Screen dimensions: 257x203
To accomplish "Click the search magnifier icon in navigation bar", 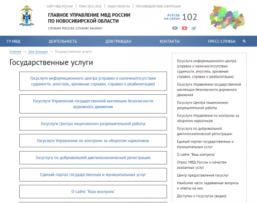I will (x=244, y=41).
